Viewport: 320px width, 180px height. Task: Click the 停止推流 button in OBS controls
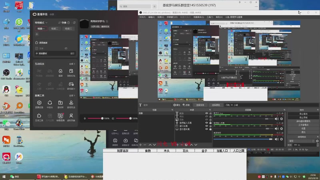pos(303,114)
